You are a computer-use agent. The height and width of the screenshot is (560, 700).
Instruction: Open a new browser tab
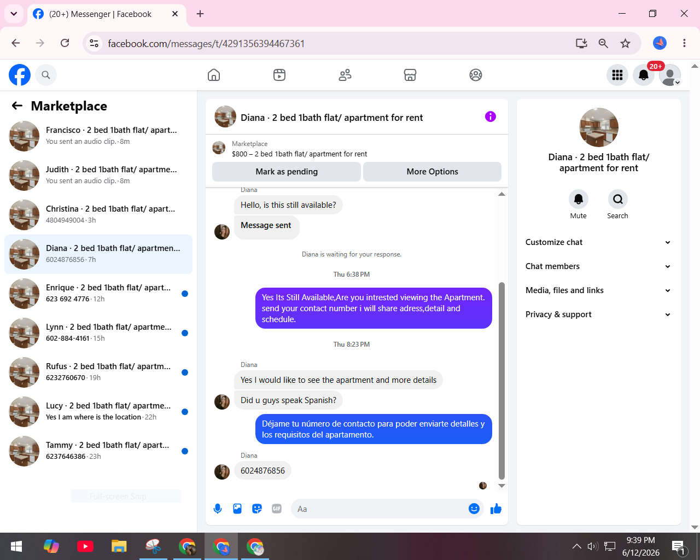tap(200, 14)
